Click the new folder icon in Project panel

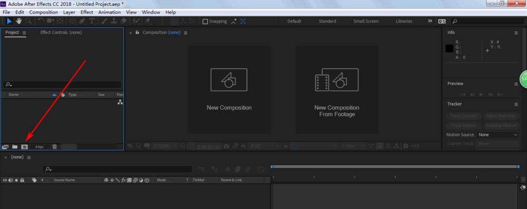pyautogui.click(x=15, y=147)
